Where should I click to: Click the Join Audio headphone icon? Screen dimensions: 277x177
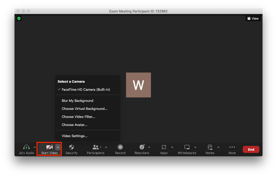(26, 147)
